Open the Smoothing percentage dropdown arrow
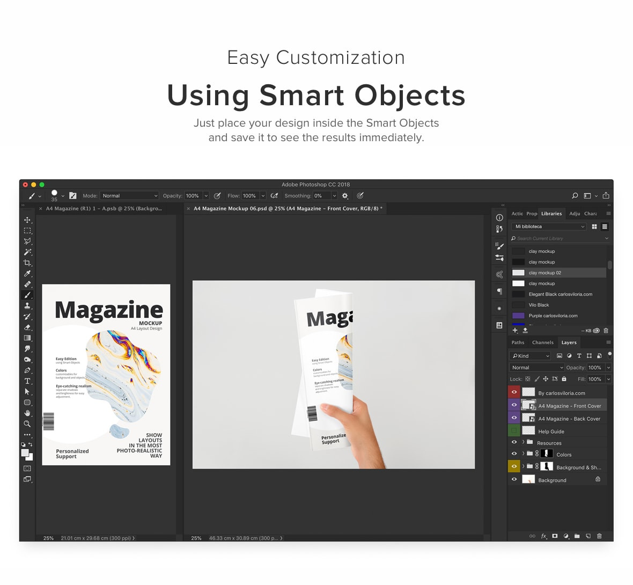Image resolution: width=633 pixels, height=585 pixels. (334, 196)
